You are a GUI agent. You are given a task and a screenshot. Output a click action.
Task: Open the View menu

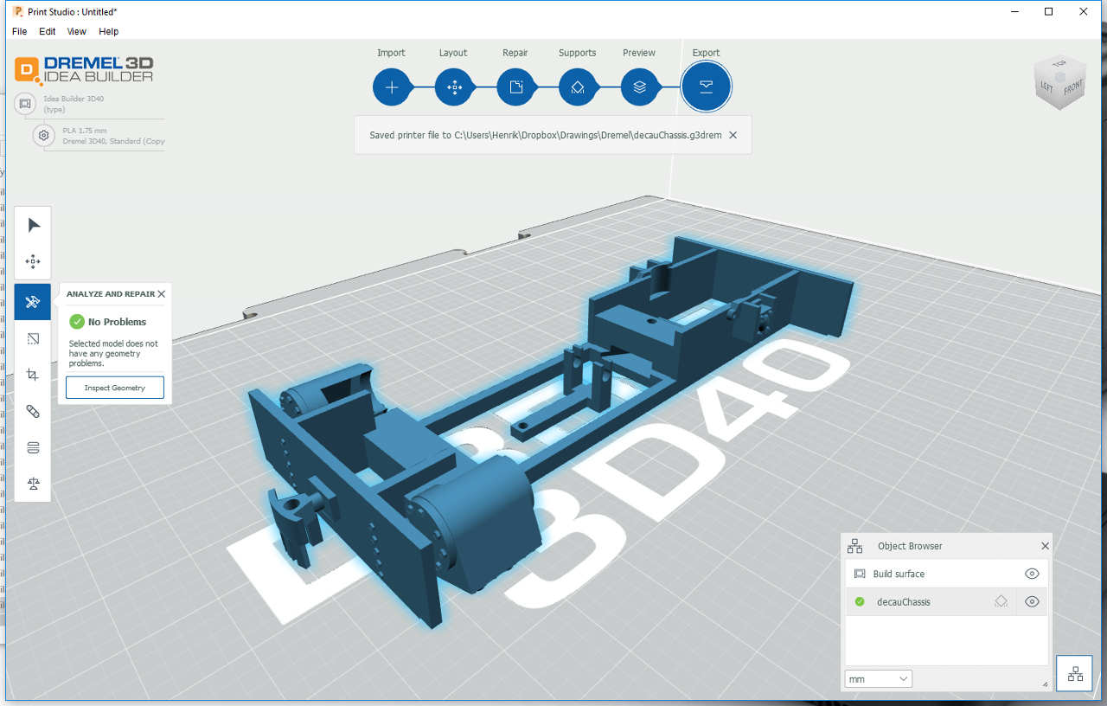(x=77, y=31)
